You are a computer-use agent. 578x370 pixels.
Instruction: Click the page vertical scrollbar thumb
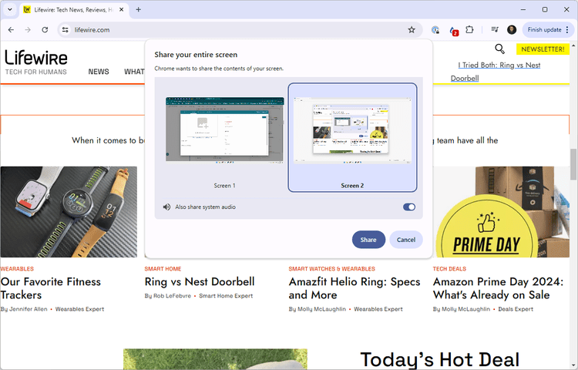[x=573, y=164]
